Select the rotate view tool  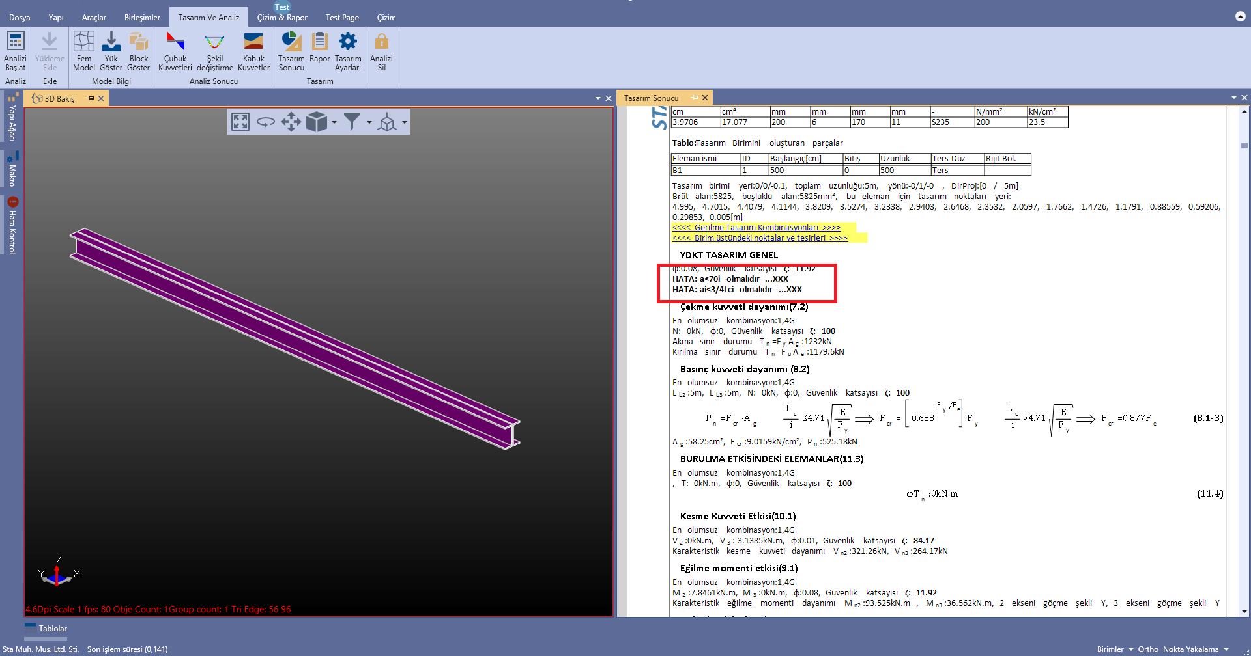tap(265, 122)
